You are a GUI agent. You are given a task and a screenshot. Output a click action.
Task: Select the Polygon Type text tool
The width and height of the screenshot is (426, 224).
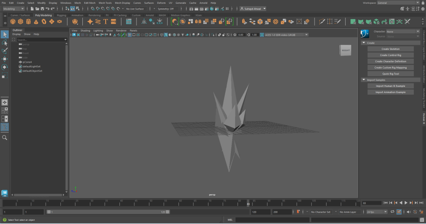[x=106, y=22]
